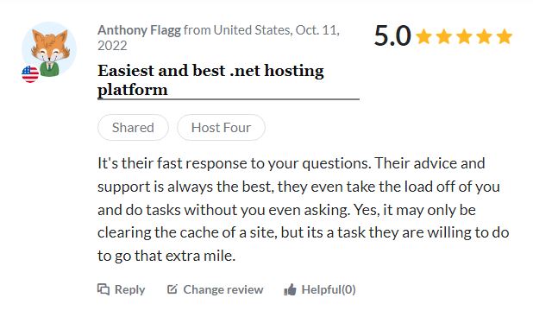Click the third rating star
Image resolution: width=533 pixels, height=317 pixels.
(x=464, y=36)
